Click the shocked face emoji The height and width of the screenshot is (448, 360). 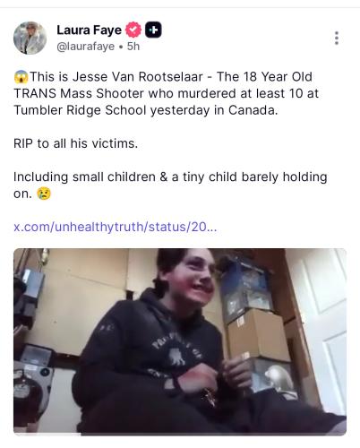(21, 77)
